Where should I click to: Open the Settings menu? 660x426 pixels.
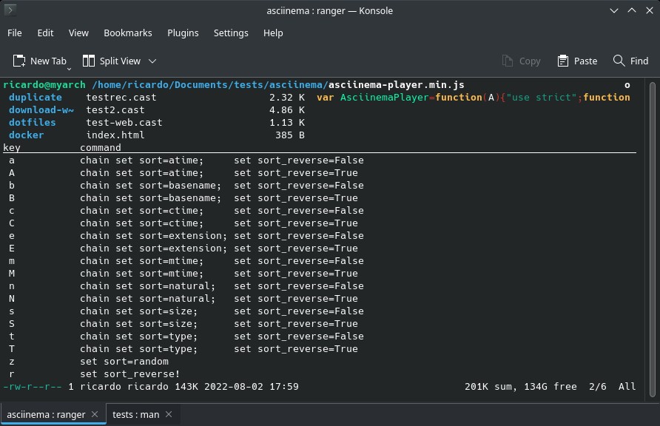(231, 33)
